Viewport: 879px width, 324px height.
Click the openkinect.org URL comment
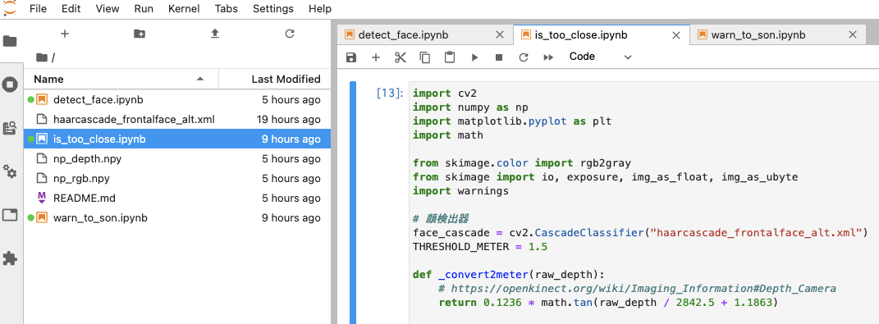point(637,289)
